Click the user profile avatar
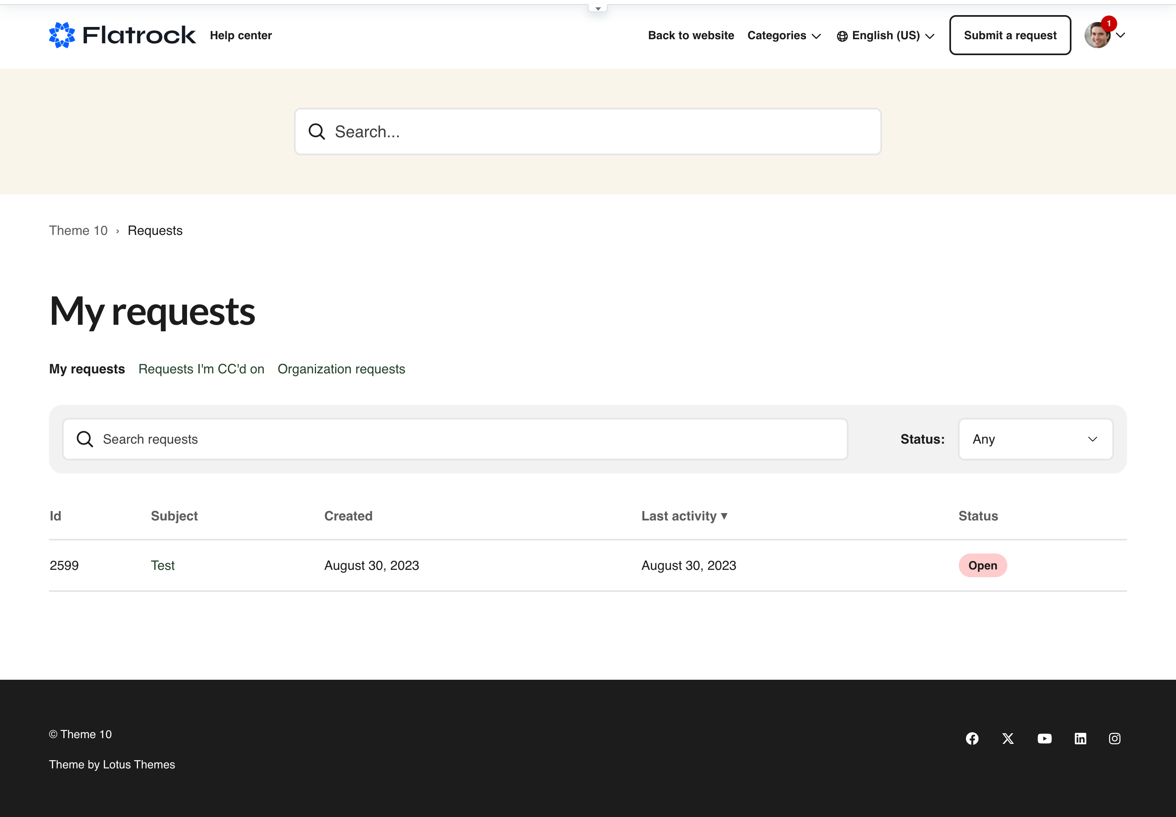Viewport: 1176px width, 817px height. click(x=1097, y=35)
